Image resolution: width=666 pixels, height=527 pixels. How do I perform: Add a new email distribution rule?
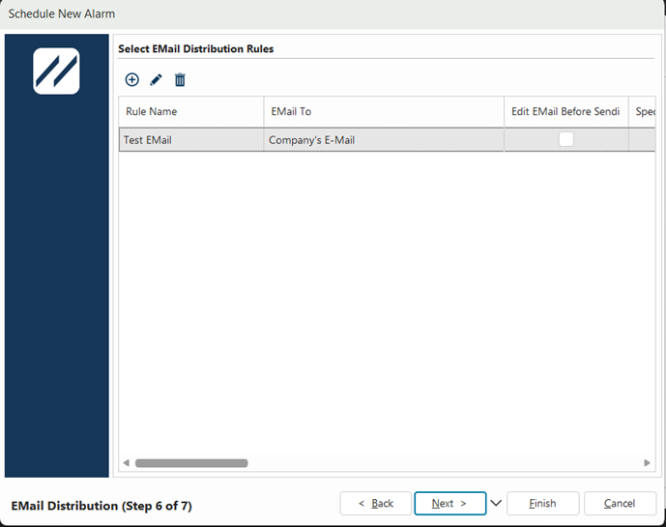coord(131,79)
